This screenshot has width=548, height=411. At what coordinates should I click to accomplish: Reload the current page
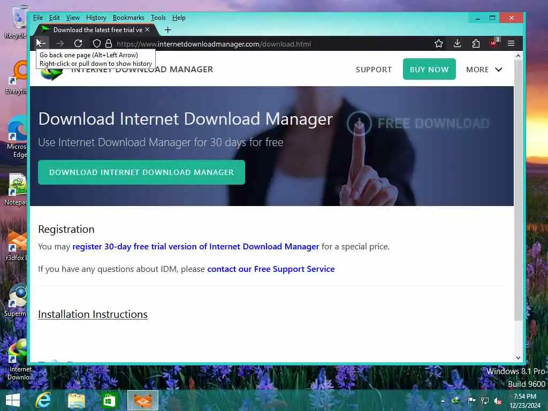(78, 43)
